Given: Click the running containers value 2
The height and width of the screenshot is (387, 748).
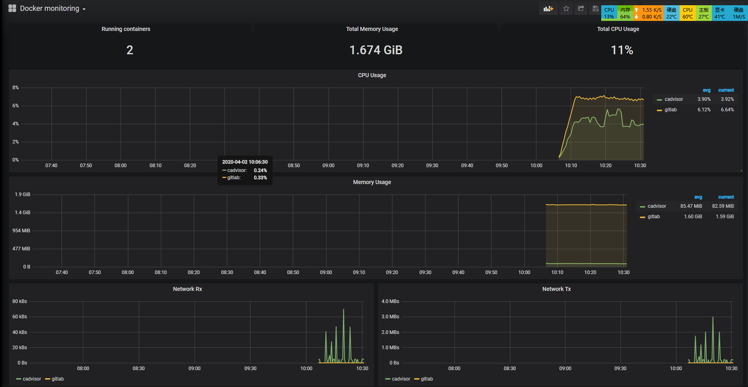Looking at the screenshot, I should [x=129, y=50].
